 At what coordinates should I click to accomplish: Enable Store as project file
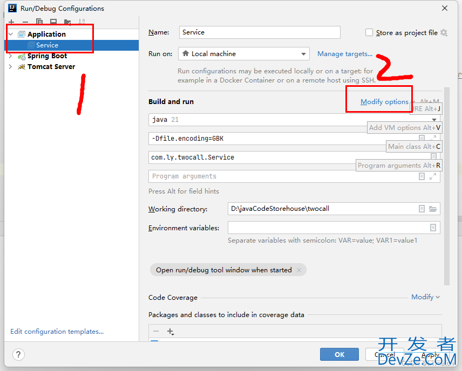click(x=369, y=32)
